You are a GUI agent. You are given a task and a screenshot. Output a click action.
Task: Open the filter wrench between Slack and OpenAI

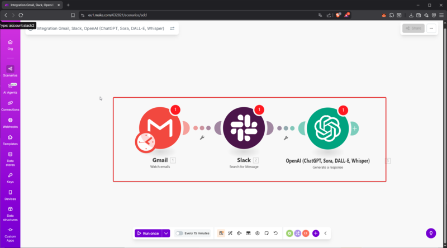click(286, 137)
